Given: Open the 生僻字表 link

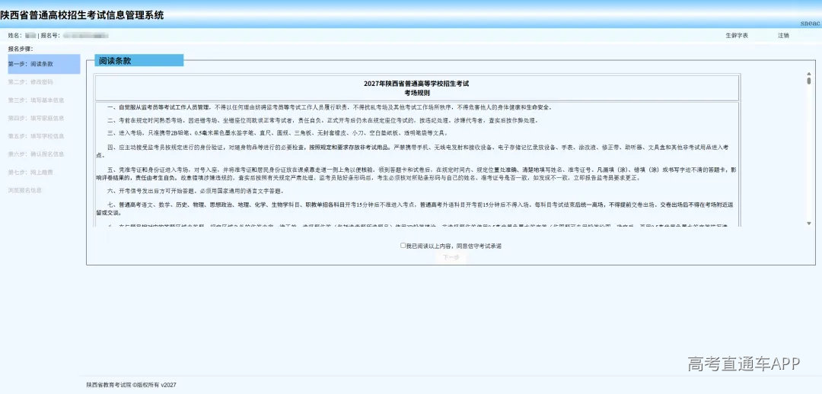Looking at the screenshot, I should click(737, 36).
